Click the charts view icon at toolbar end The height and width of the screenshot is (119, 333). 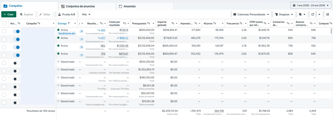pyautogui.click(x=328, y=15)
